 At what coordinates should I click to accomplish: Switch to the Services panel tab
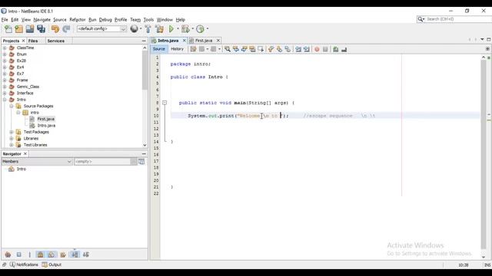tap(56, 41)
